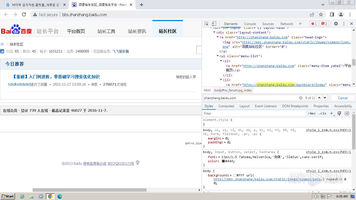Screen dimensions: 356x200
Task: Go forward in the browser
Action: pos(15,15)
